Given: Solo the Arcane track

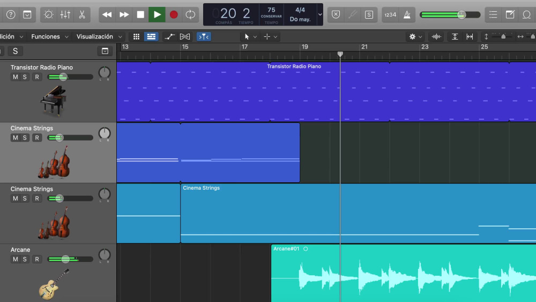Looking at the screenshot, I should coord(25,259).
